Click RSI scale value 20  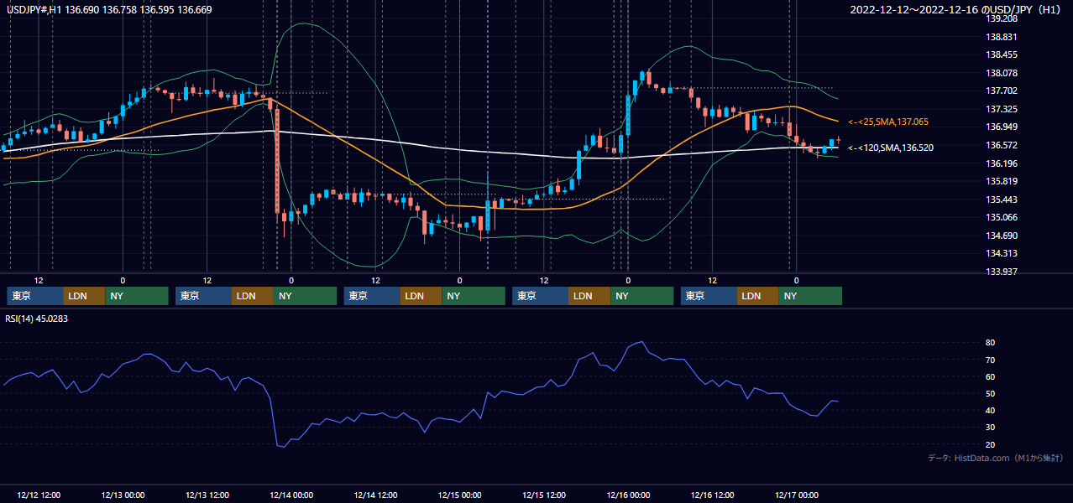tap(991, 444)
